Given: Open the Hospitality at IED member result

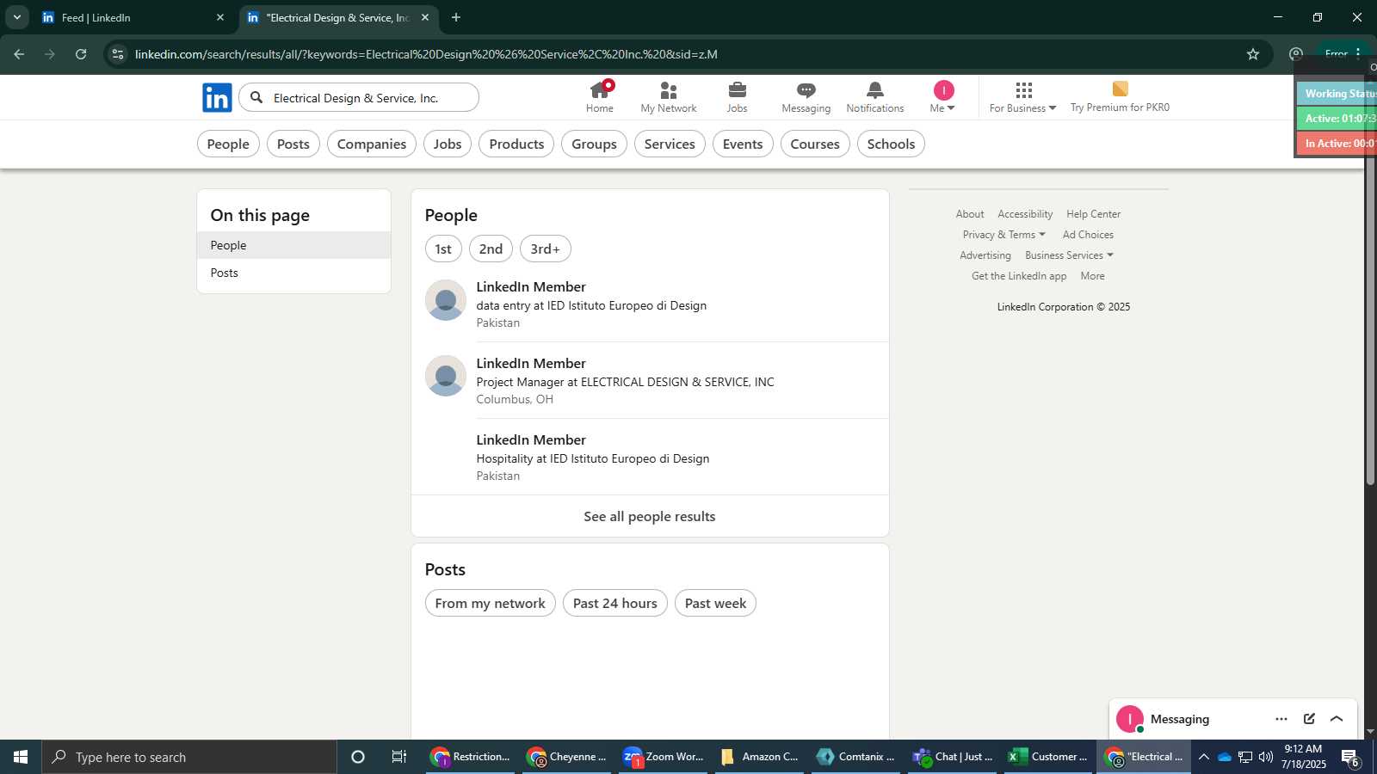Looking at the screenshot, I should (x=531, y=439).
